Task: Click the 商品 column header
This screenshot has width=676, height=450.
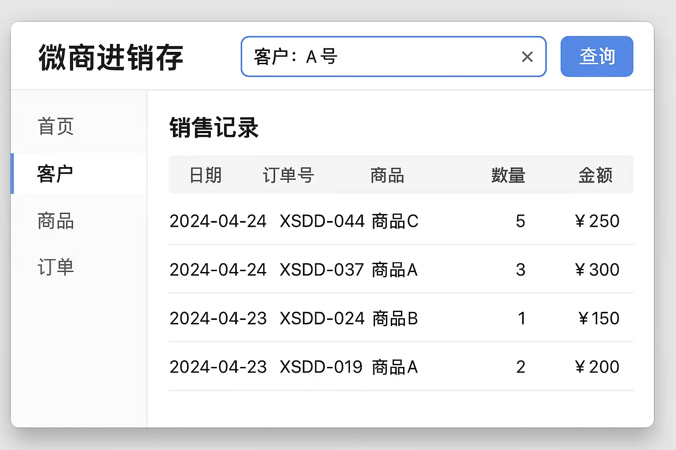Action: 387,175
